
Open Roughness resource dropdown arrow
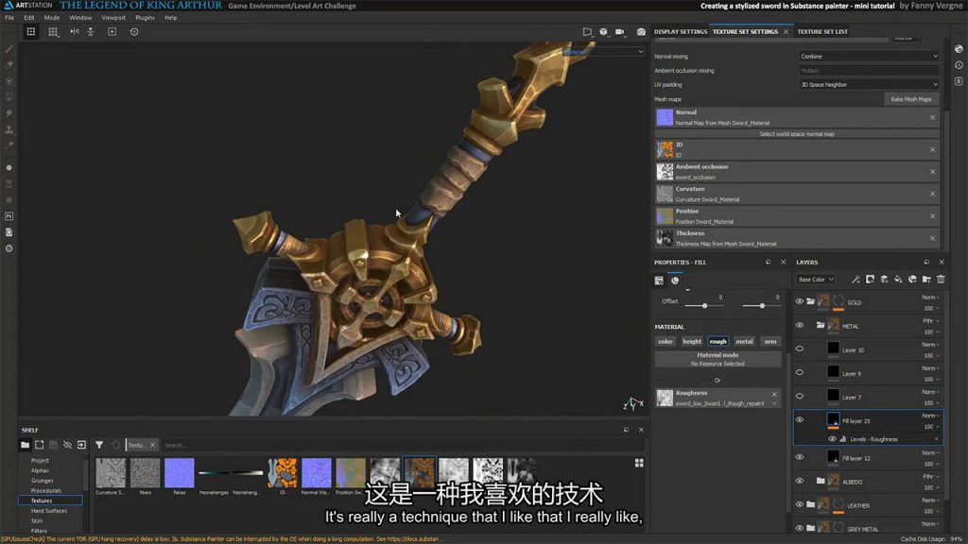point(774,404)
